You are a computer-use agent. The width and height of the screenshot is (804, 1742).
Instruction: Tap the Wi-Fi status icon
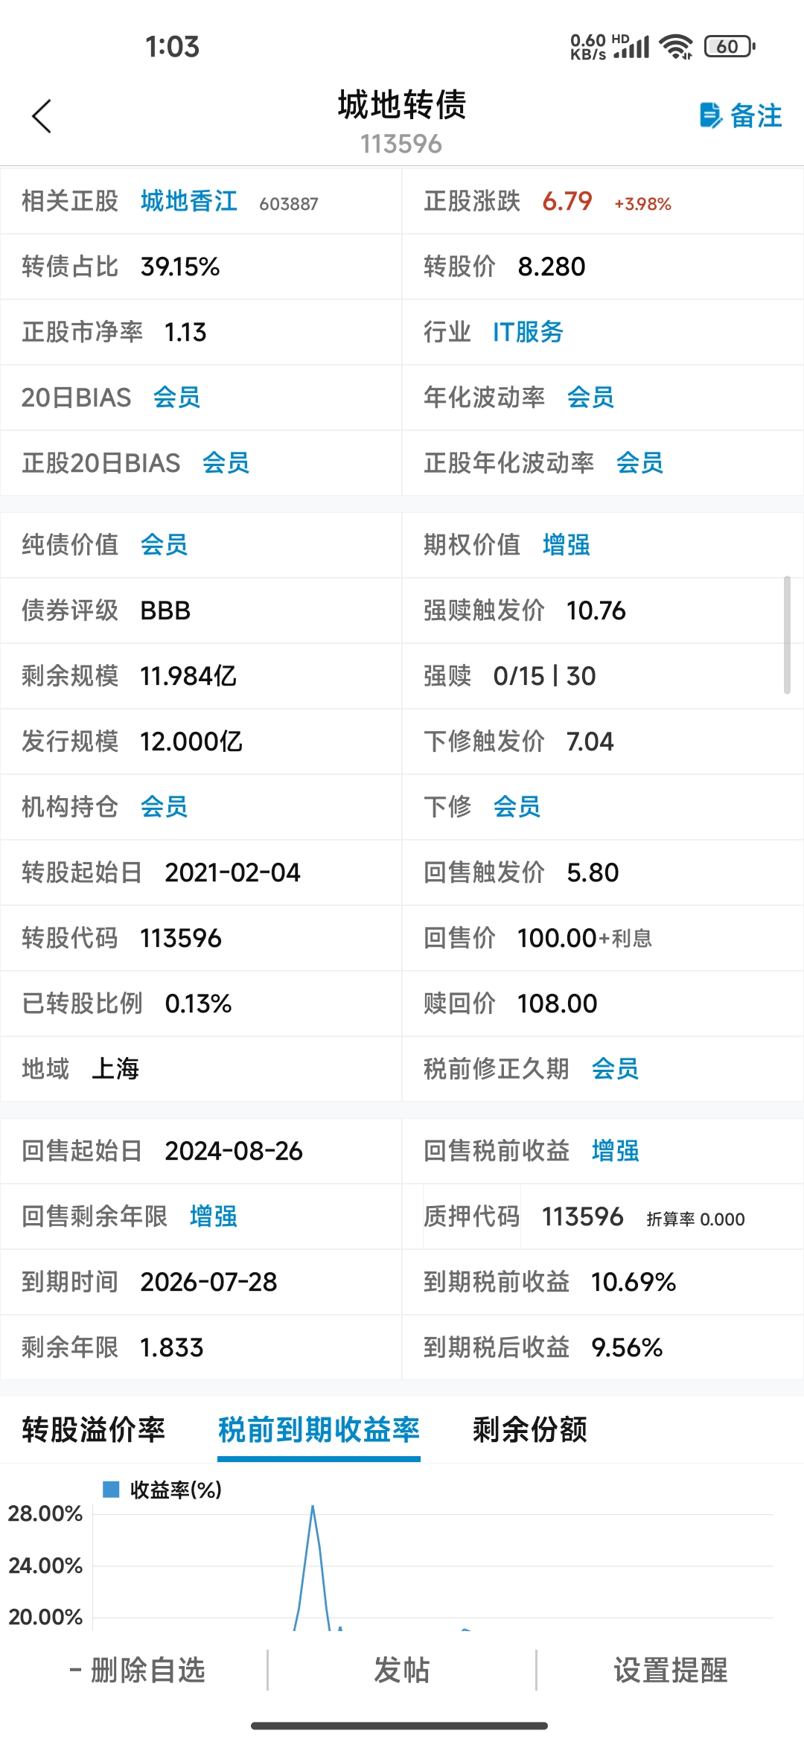click(676, 47)
